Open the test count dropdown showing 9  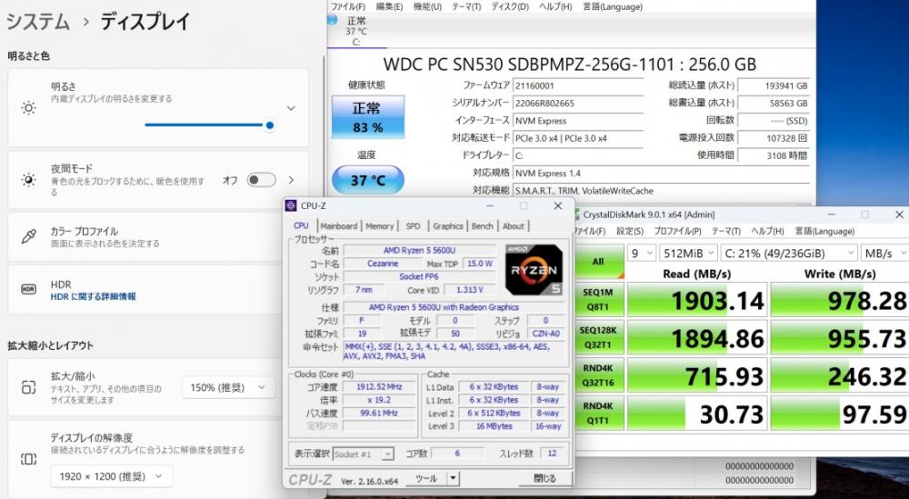click(x=642, y=254)
